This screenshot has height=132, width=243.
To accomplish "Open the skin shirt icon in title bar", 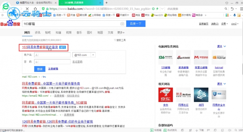I will [x=227, y=3].
